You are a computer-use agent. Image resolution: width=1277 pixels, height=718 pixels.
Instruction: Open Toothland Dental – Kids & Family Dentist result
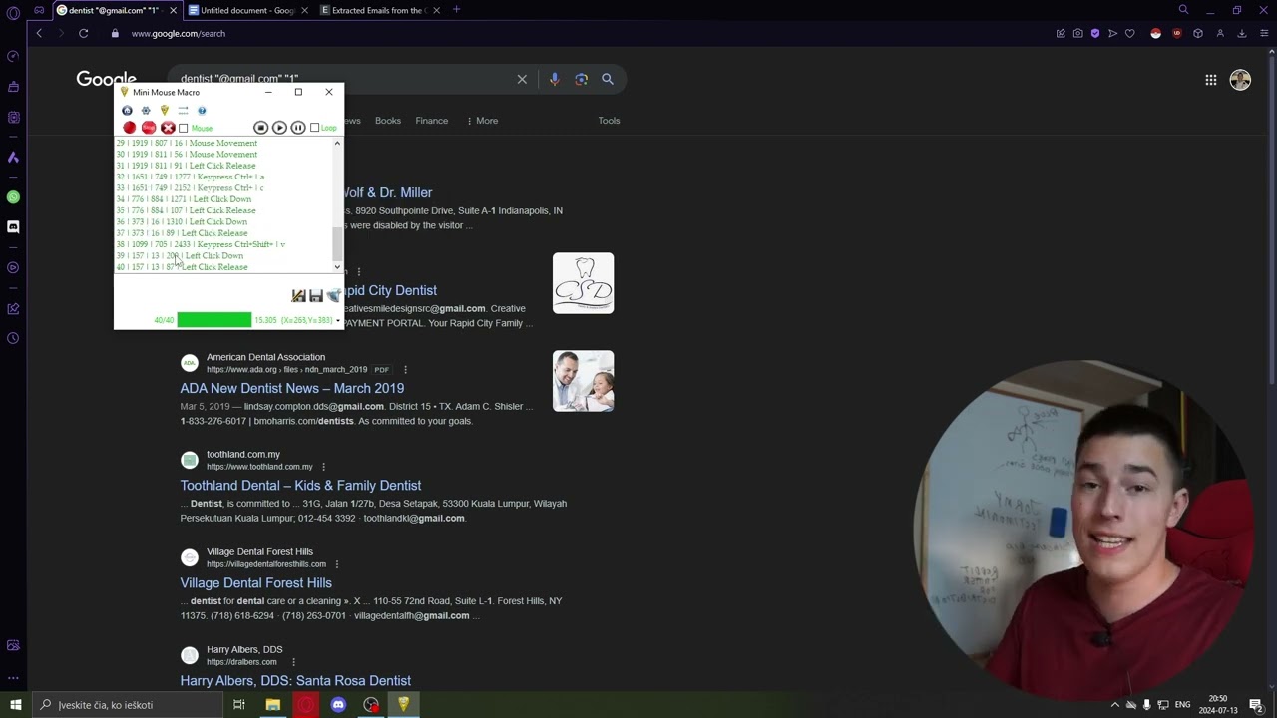[x=300, y=486]
